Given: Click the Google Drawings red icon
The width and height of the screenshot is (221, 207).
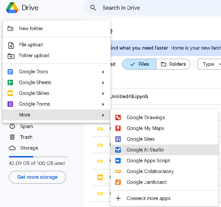Looking at the screenshot, I should point(118,118).
